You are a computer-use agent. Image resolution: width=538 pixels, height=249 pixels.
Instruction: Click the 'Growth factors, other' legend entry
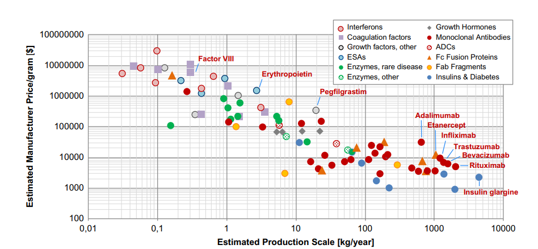tap(377, 47)
